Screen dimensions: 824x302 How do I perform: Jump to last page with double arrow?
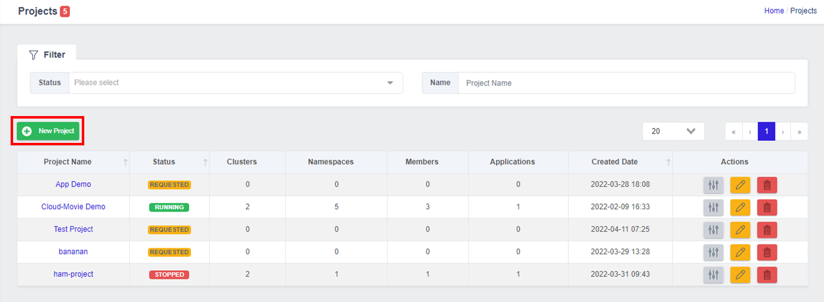tap(799, 132)
